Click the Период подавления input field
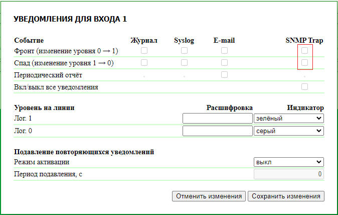 [289, 174]
